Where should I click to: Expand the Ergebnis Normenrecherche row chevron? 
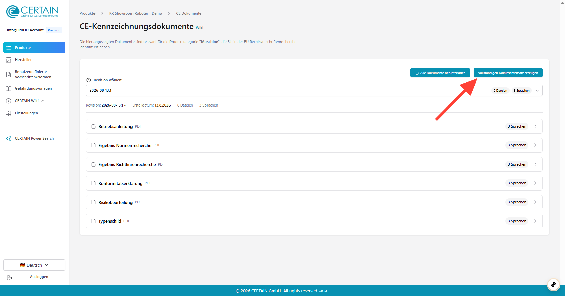tap(535, 145)
